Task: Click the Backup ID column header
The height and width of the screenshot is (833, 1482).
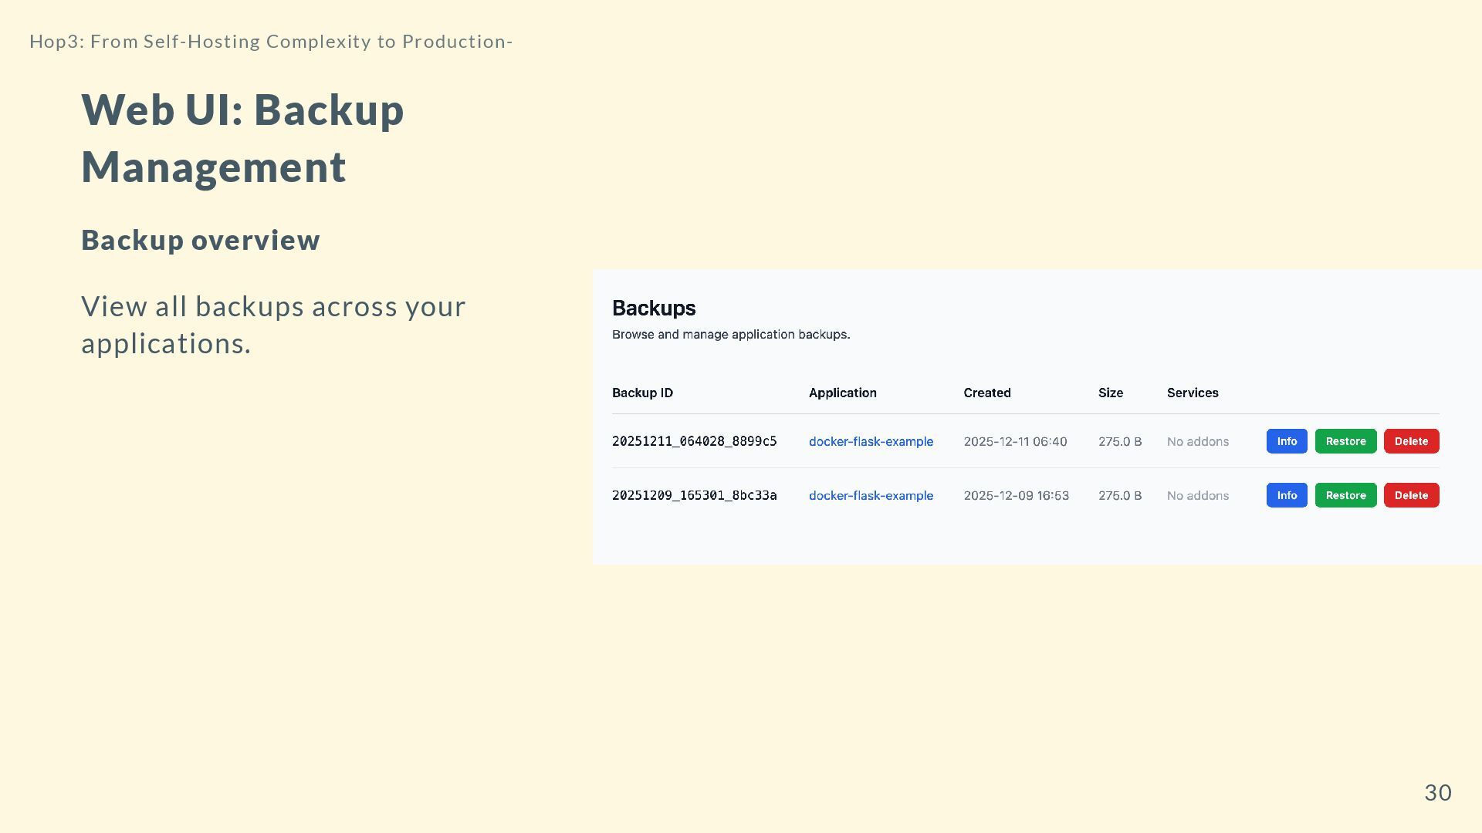Action: (642, 393)
